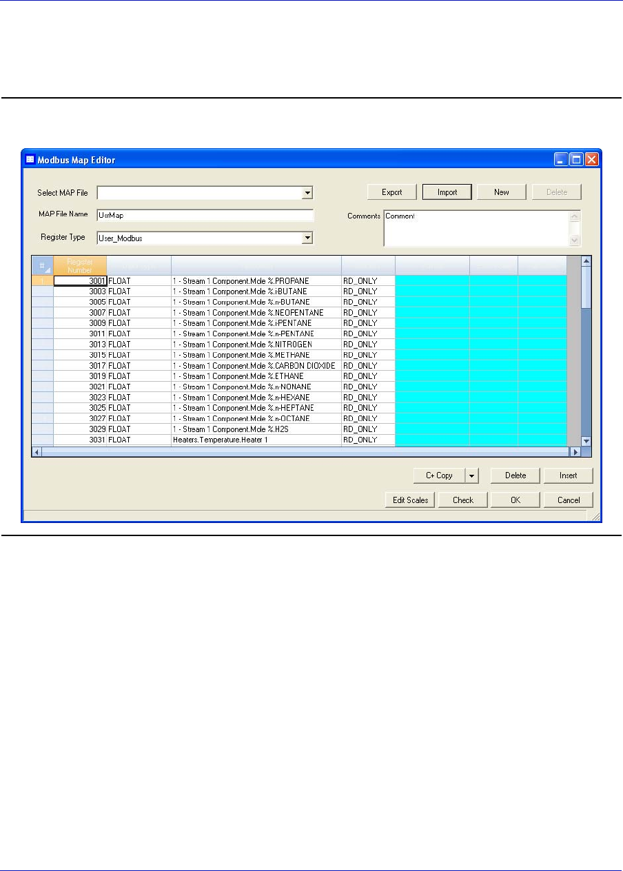Select the Mole %.n-OCTANE variable cell

pos(256,418)
